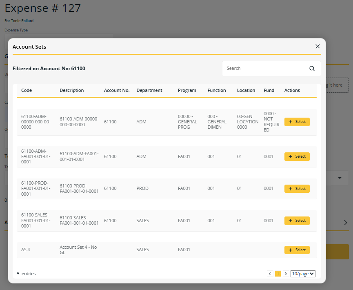The height and width of the screenshot is (290, 353).
Task: Select account set 61100-PROD-FA001-001-01-0001
Action: coord(297,188)
